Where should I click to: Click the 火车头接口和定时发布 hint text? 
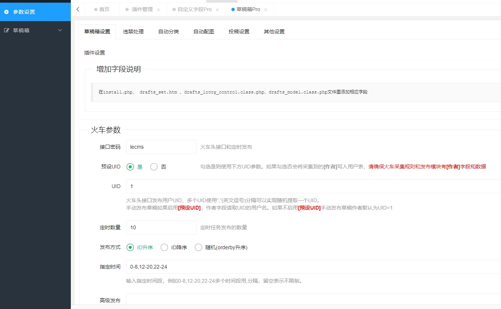click(x=226, y=147)
